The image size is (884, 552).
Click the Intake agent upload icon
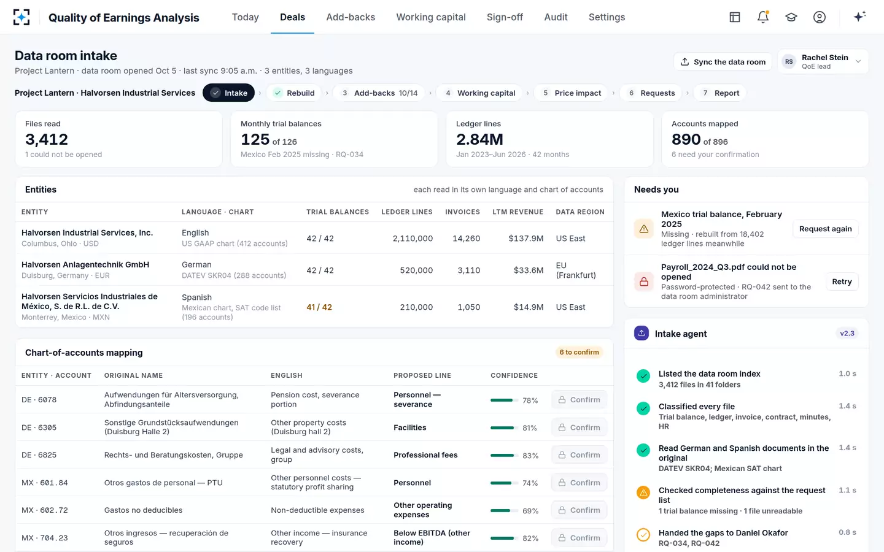click(x=642, y=333)
